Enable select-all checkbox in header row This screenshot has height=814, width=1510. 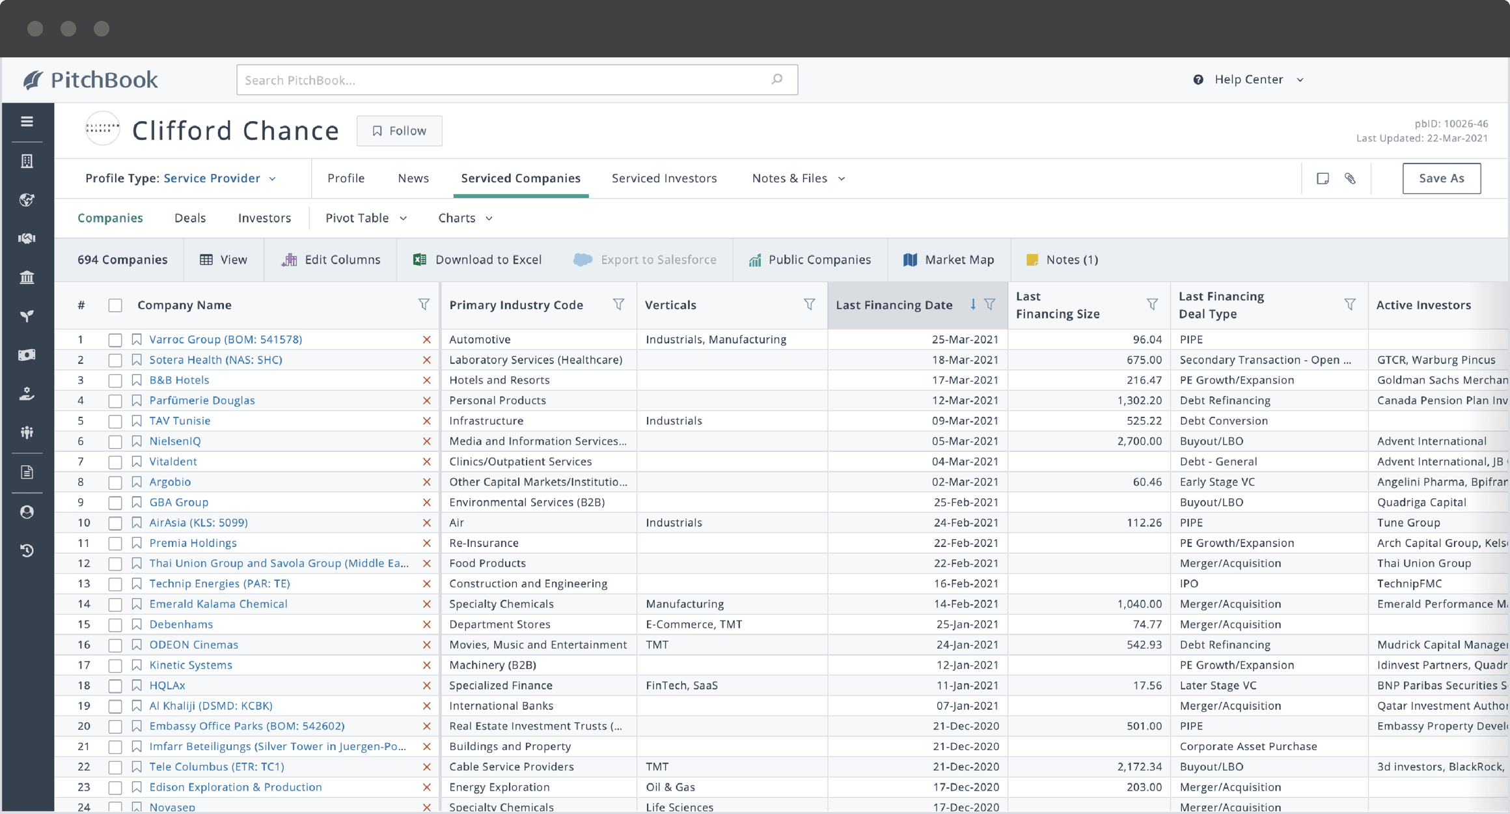click(x=114, y=305)
